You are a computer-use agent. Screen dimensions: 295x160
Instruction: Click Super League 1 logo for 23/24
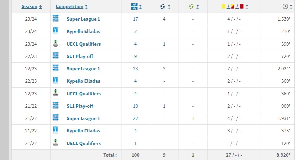55,19
